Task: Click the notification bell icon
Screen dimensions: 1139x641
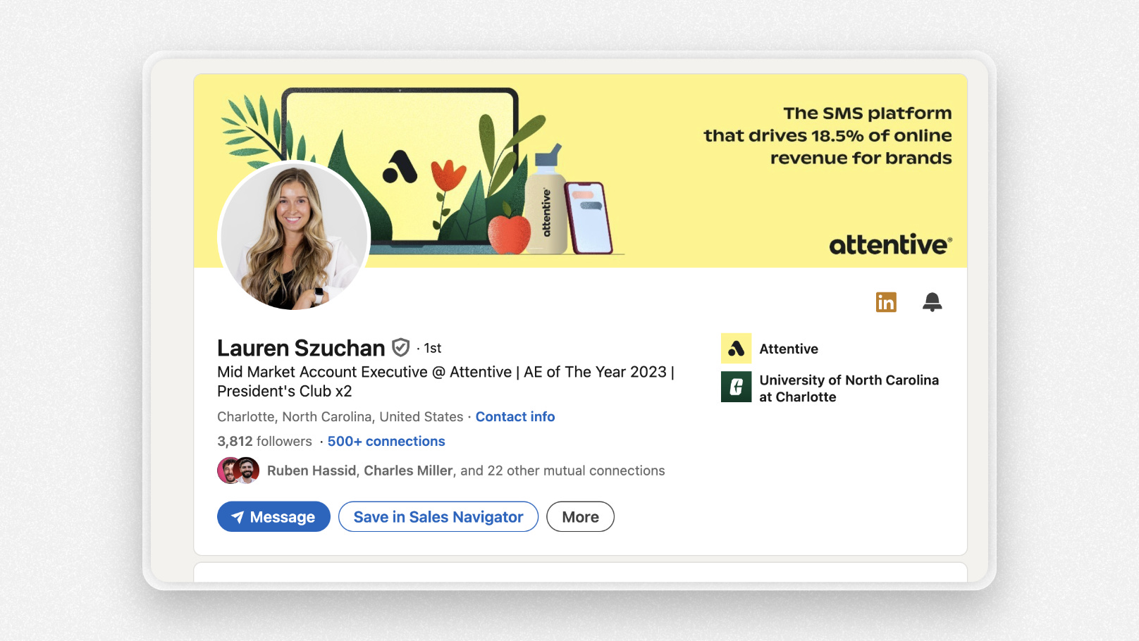Action: coord(932,302)
